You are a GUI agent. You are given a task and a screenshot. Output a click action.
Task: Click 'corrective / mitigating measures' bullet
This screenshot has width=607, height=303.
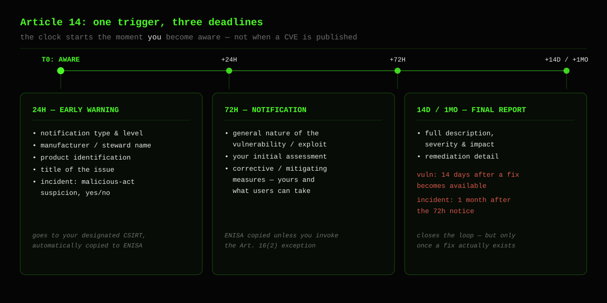tap(276, 180)
